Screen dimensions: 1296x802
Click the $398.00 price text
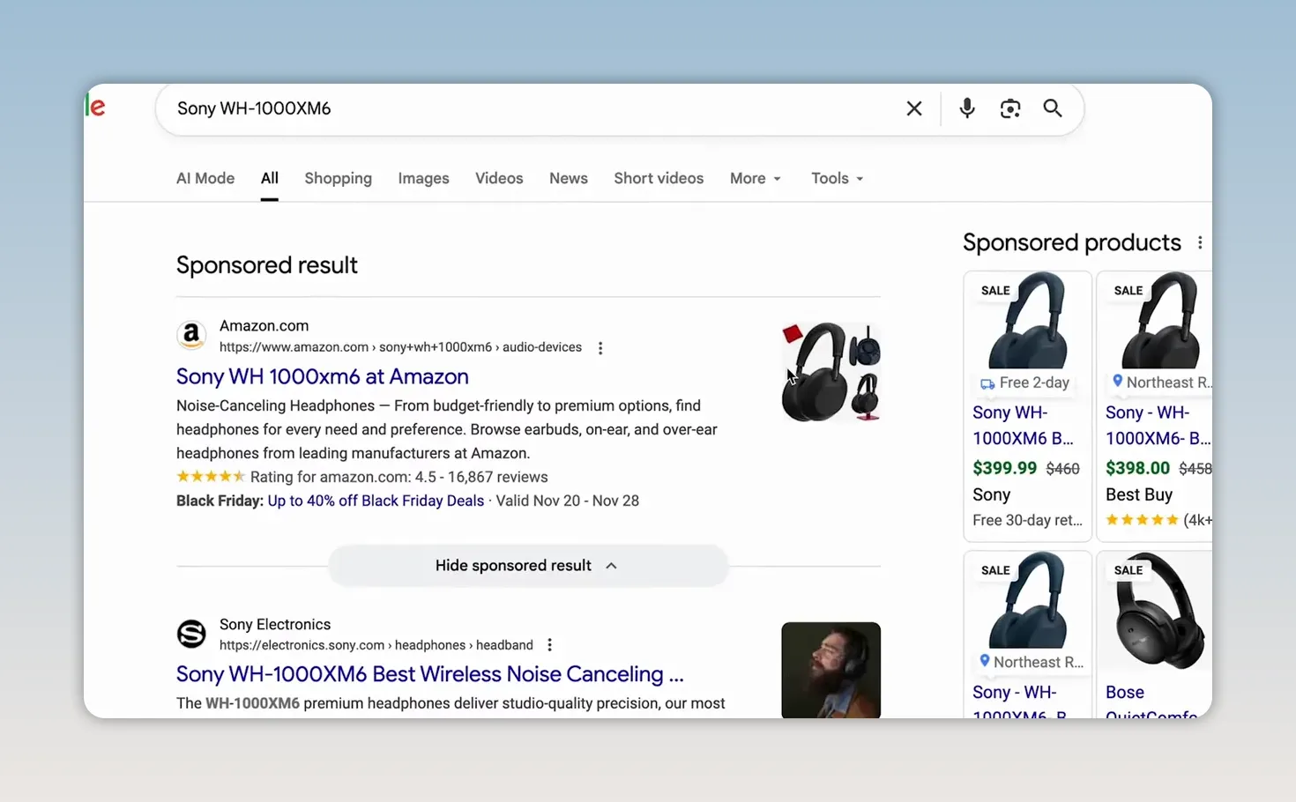coord(1138,468)
